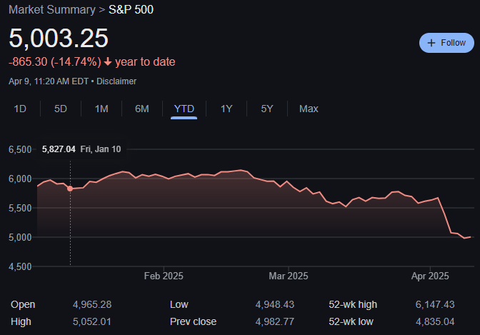Click the 5,500 y-axis label
Screen dimensions: 480x335
click(20, 209)
